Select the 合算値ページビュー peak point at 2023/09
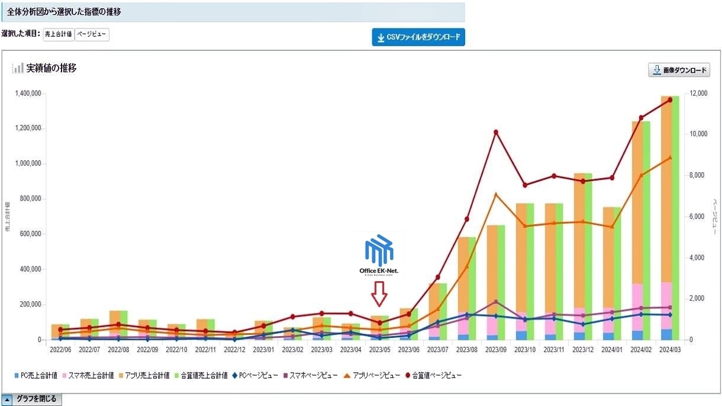Viewport: 722px width, 406px height. [496, 132]
